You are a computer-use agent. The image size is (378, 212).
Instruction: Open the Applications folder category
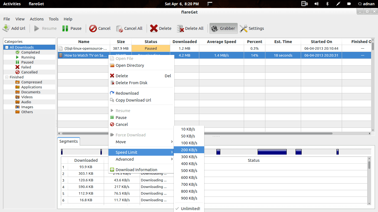32,87
